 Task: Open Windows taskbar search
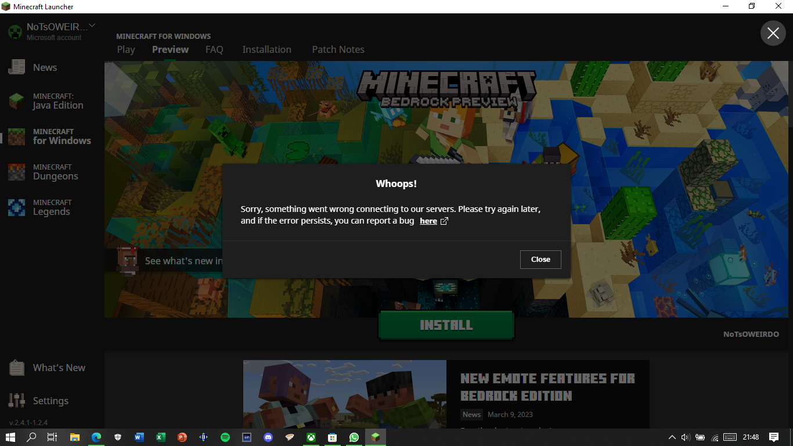click(32, 437)
